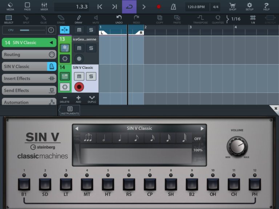
Task: Toggle the metronome click
Action: pos(173,7)
